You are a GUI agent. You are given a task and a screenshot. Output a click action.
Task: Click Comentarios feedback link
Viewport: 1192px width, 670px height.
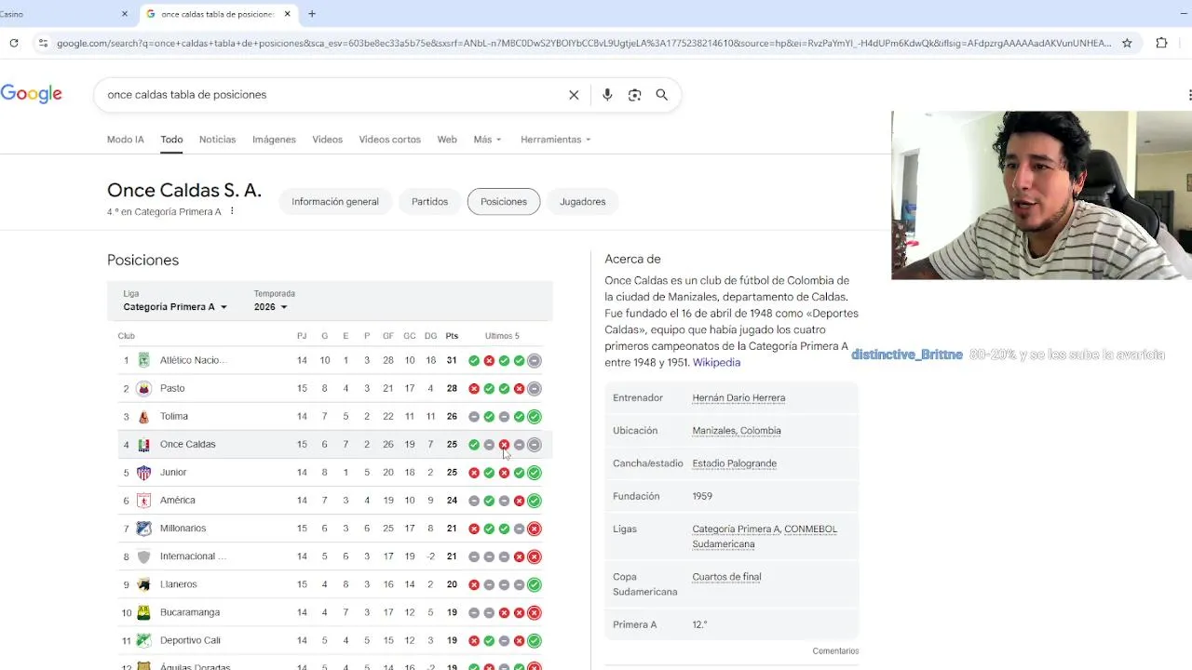click(x=835, y=651)
